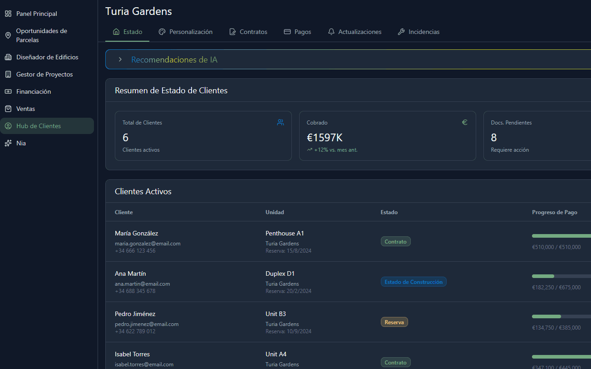Screen dimensions: 591x369
Task: Click the shopping bag icon beside Ventas
Action: [x=8, y=109]
